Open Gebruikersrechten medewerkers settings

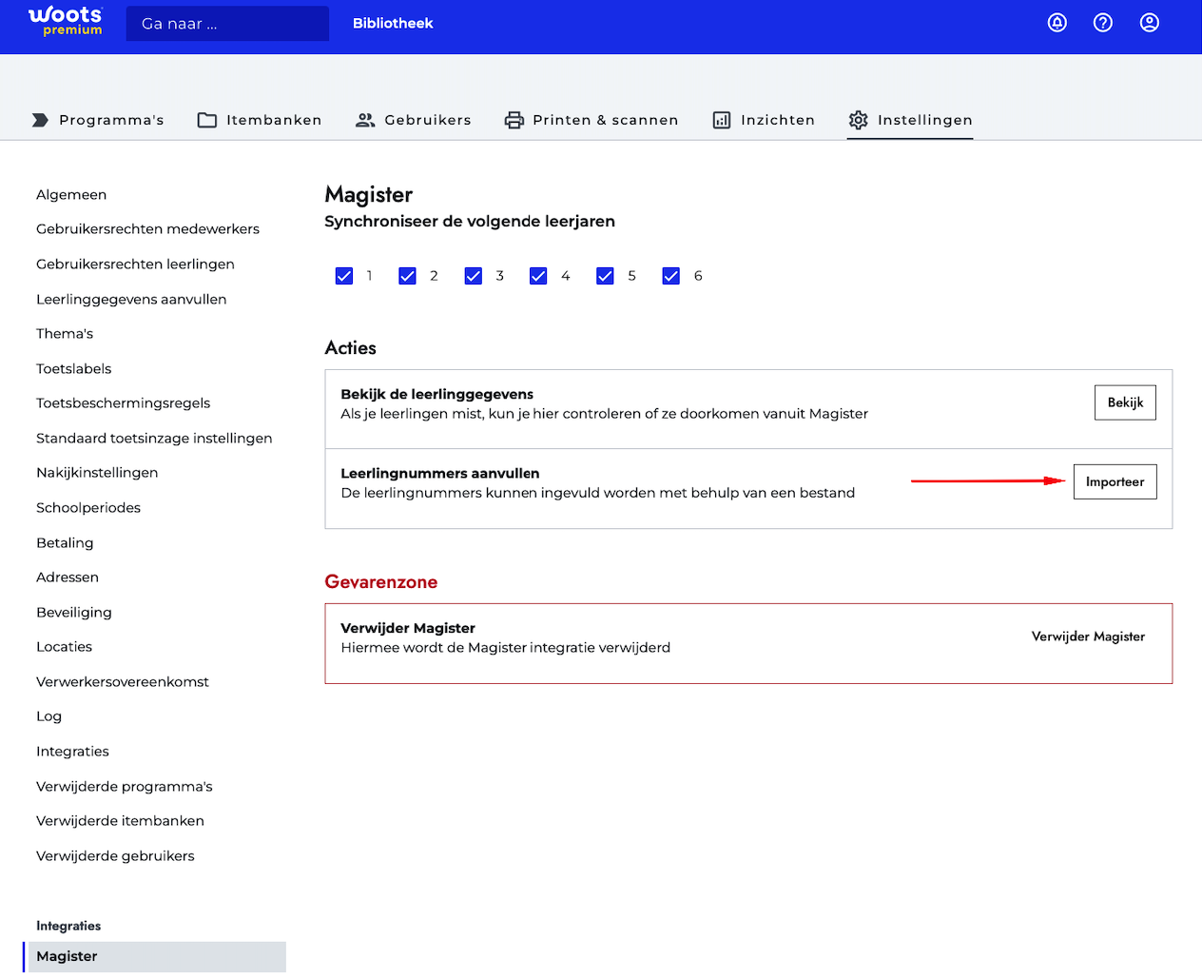pyautogui.click(x=147, y=229)
